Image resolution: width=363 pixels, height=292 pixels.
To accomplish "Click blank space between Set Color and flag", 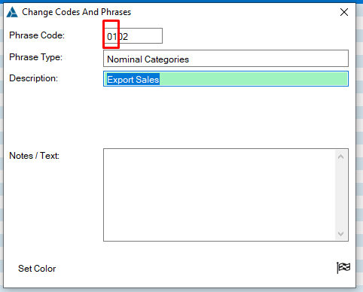I will click(196, 269).
